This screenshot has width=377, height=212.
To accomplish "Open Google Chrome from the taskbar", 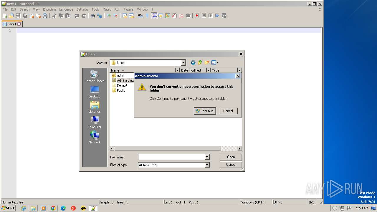I will [x=53, y=208].
